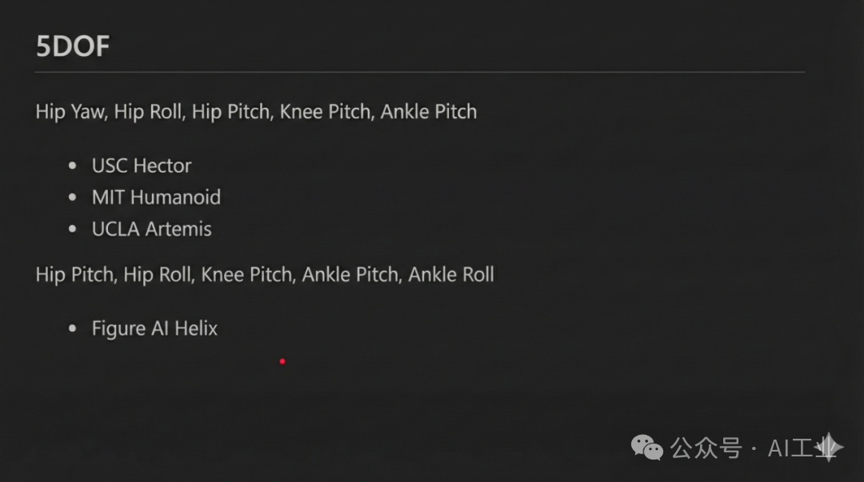Click the red laser pointer dot
Screen dimensions: 864x482
(282, 361)
